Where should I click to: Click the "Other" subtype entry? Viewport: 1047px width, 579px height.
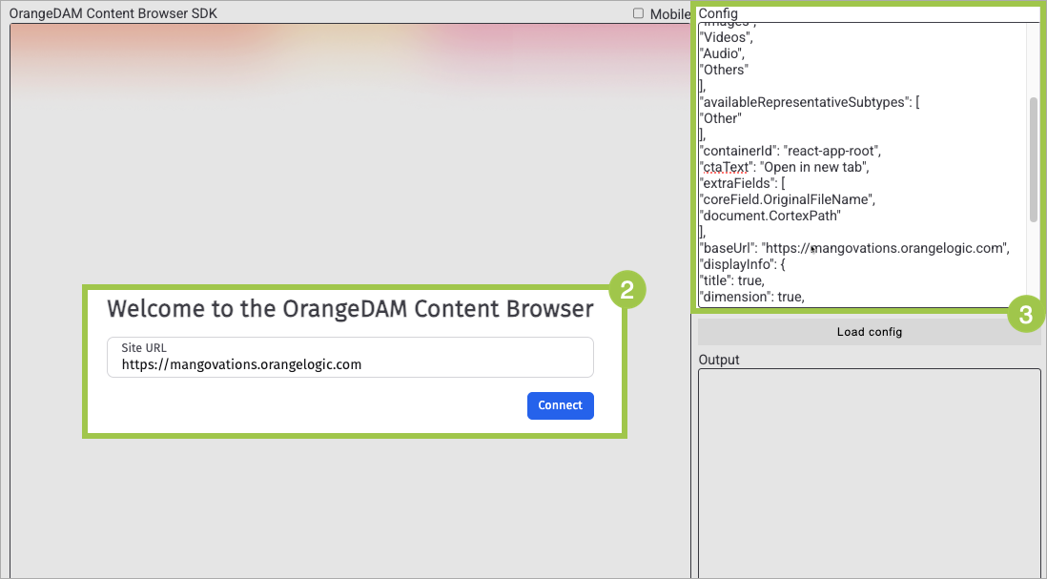pyautogui.click(x=721, y=118)
